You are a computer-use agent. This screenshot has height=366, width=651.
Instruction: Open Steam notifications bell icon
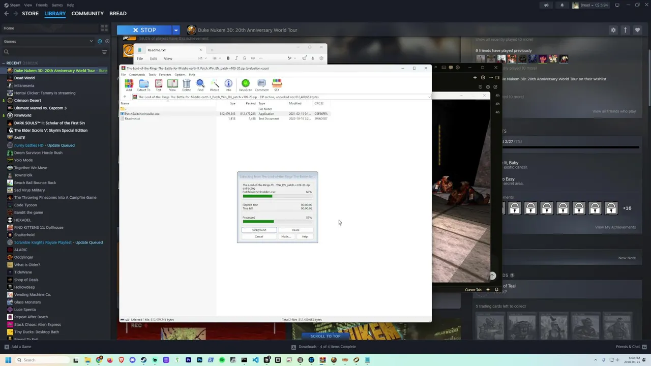[562, 5]
